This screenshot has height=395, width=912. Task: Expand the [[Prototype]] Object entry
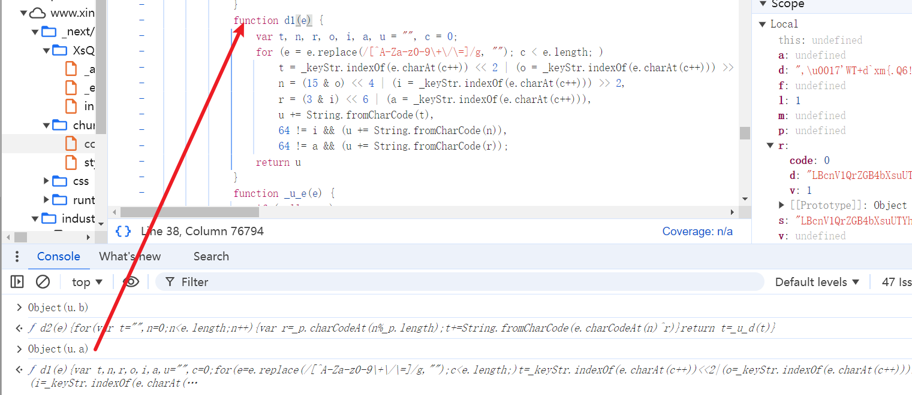click(x=782, y=205)
